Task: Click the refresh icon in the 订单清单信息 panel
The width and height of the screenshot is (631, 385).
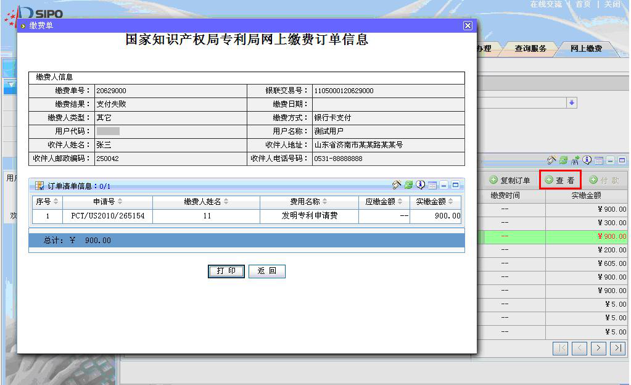Action: [x=408, y=185]
